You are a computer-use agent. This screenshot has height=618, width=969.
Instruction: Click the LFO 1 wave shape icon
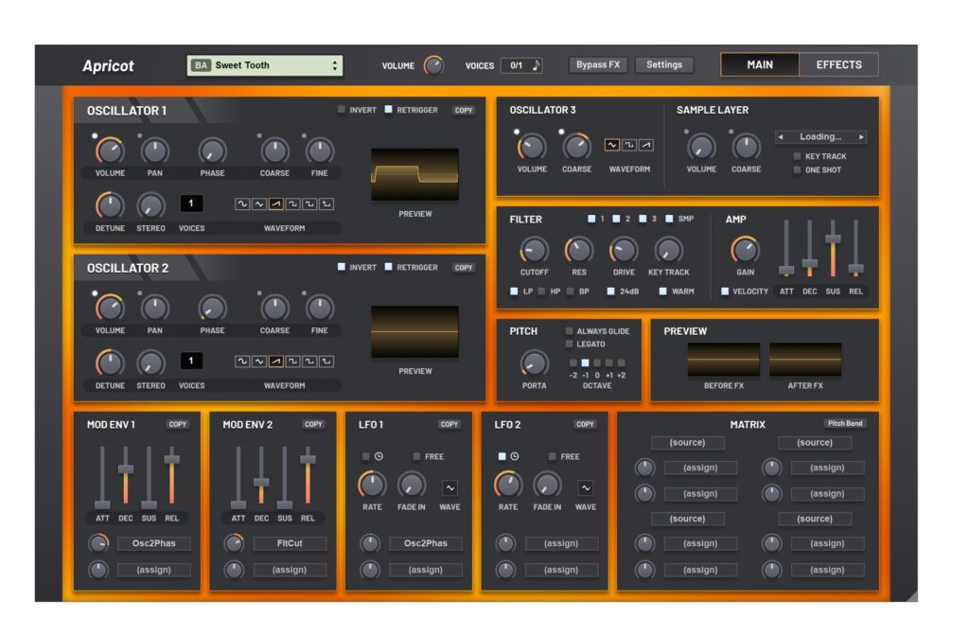(449, 488)
